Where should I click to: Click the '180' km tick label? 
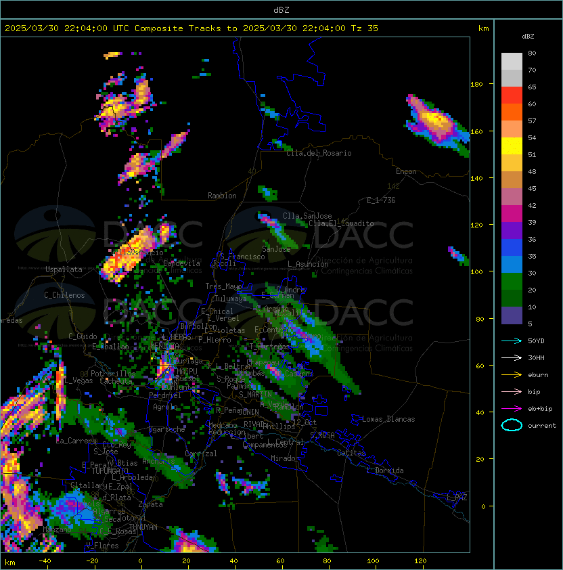click(x=476, y=85)
